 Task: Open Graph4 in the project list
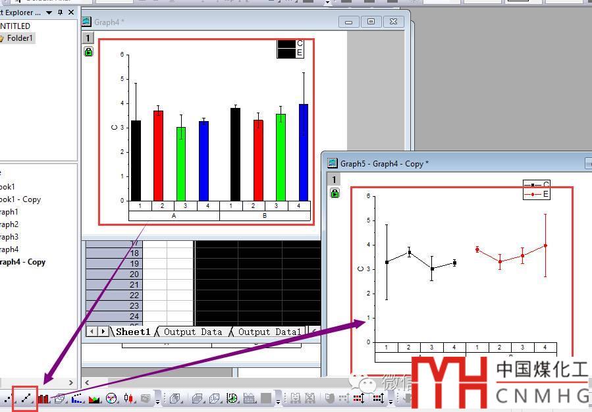pyautogui.click(x=9, y=249)
